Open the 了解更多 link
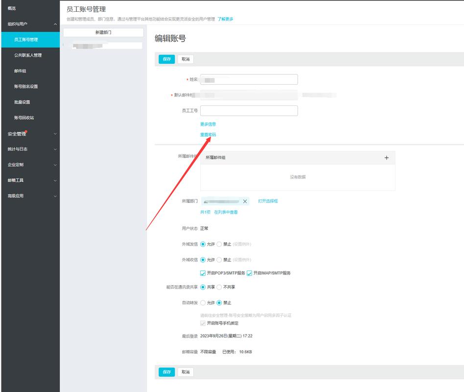This screenshot has height=392, width=464. click(225, 19)
